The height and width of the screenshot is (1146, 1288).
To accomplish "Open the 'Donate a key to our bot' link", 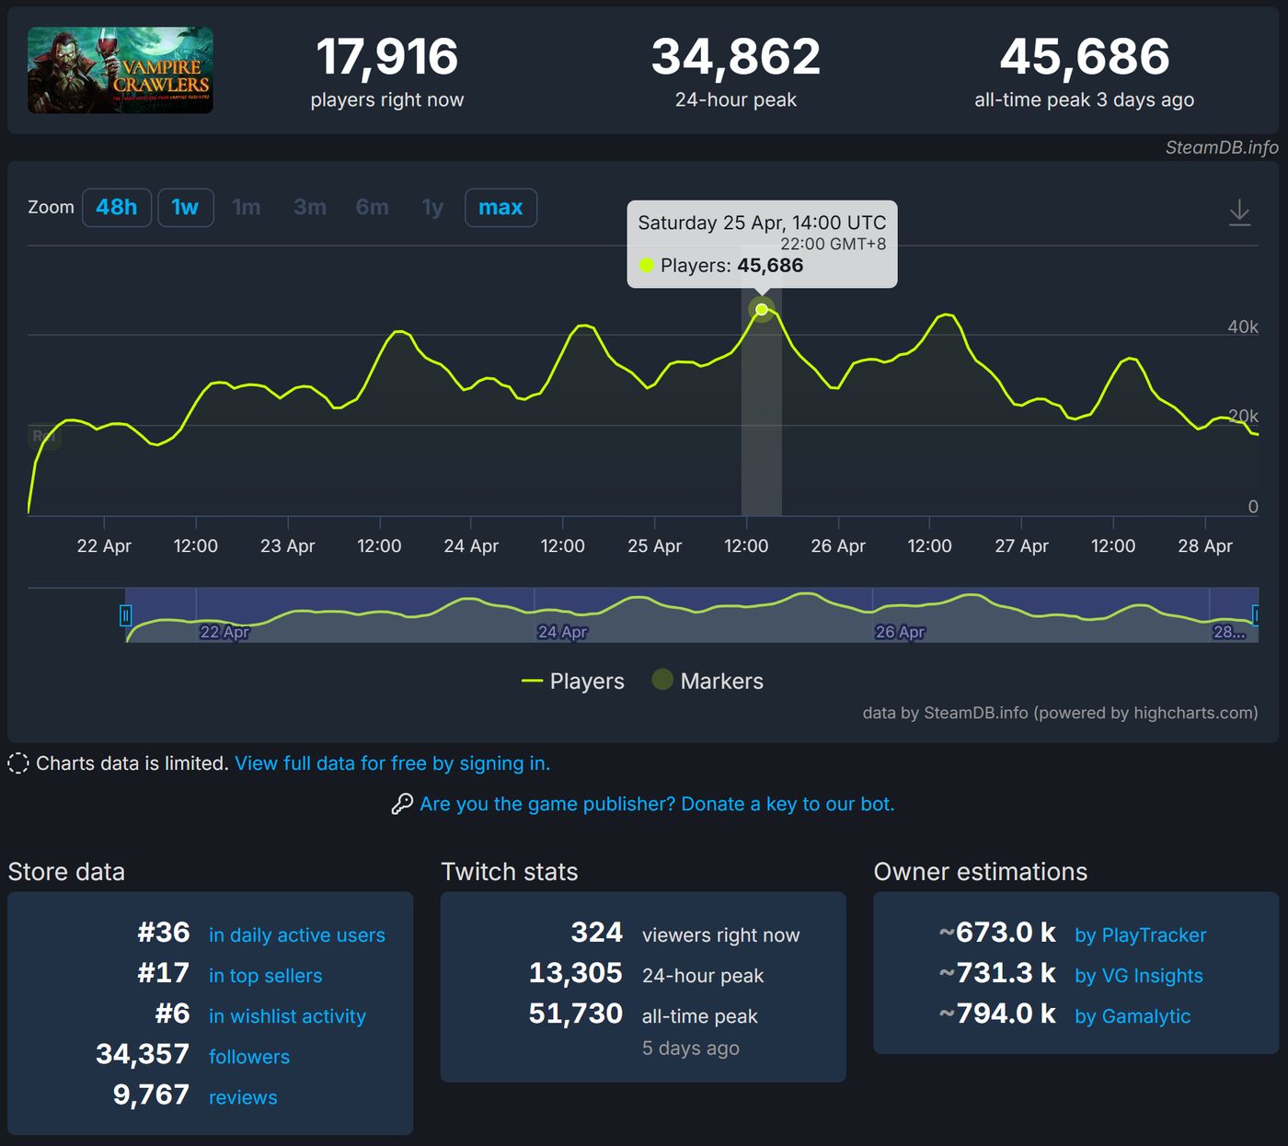I will pyautogui.click(x=788, y=804).
